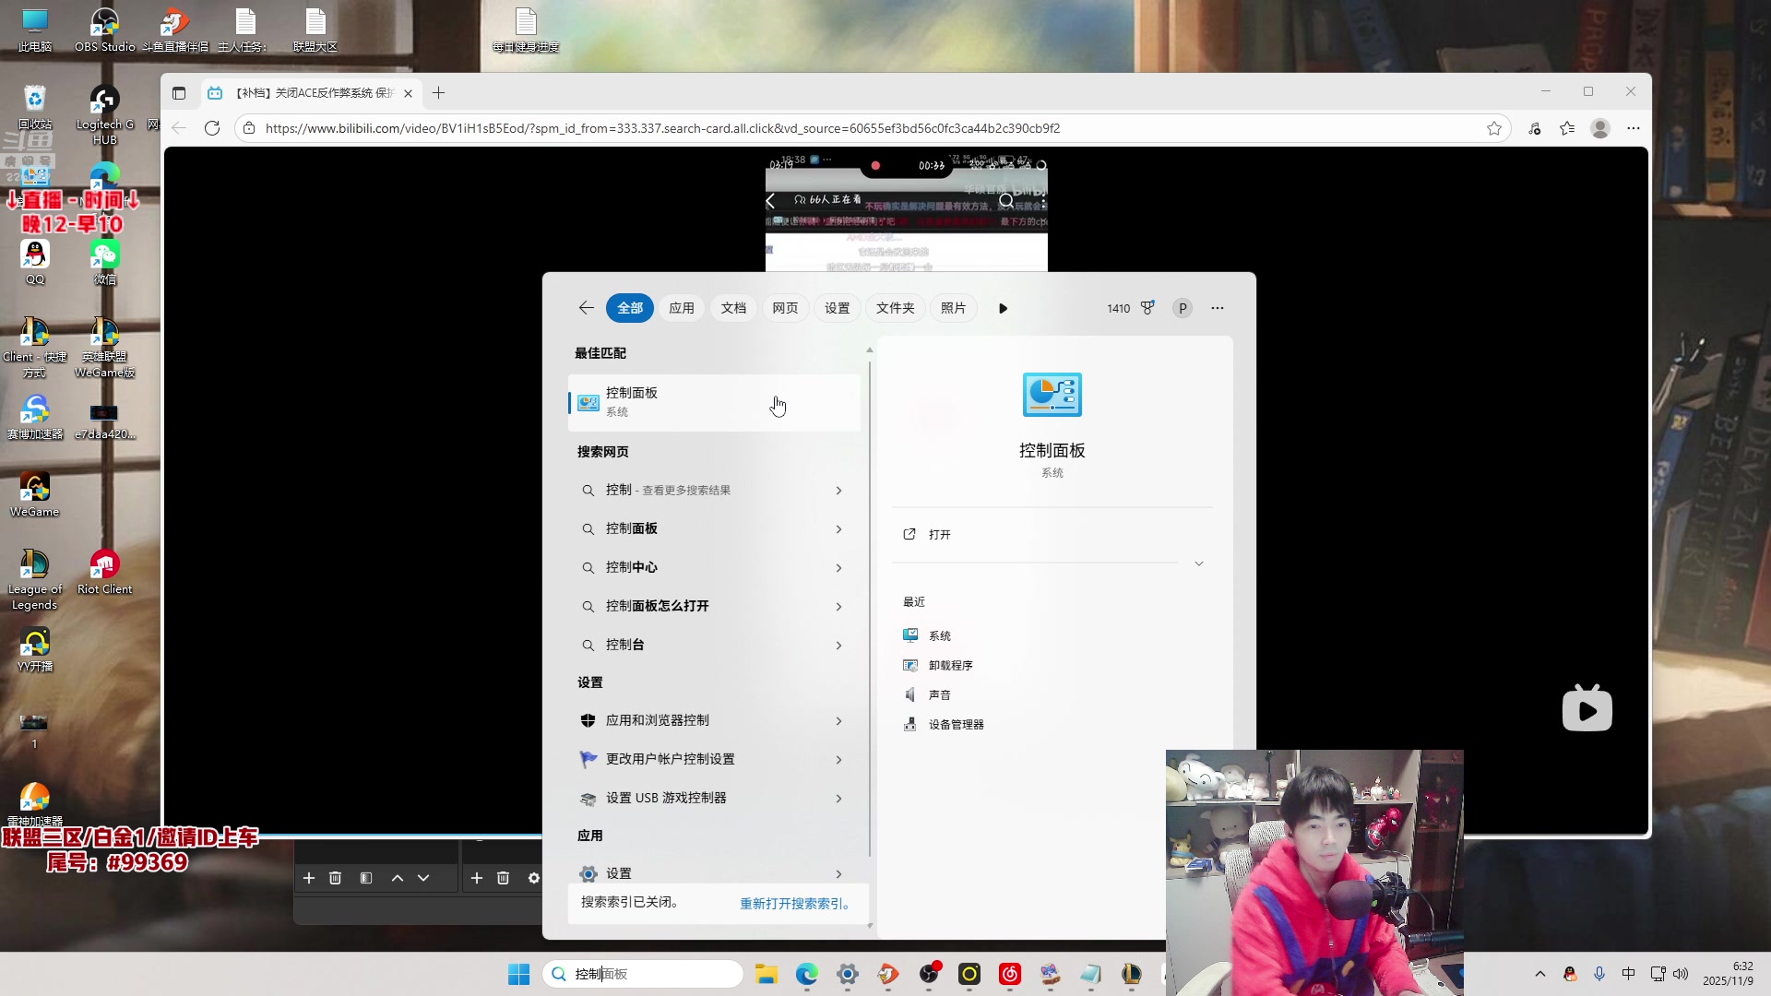This screenshot has height=996, width=1771.
Task: Expand more actions chevron under 打开
Action: (x=1198, y=563)
